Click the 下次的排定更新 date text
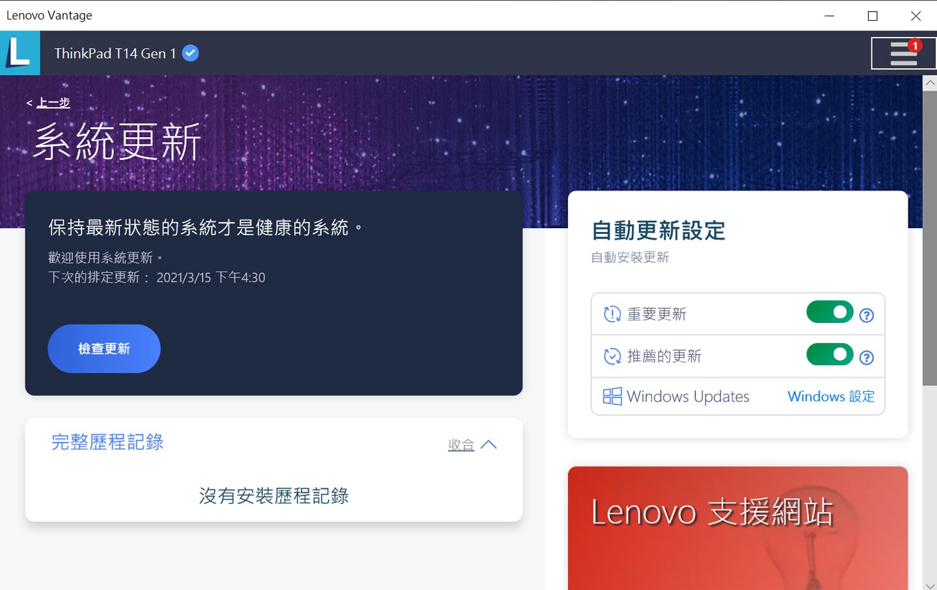 pos(157,277)
